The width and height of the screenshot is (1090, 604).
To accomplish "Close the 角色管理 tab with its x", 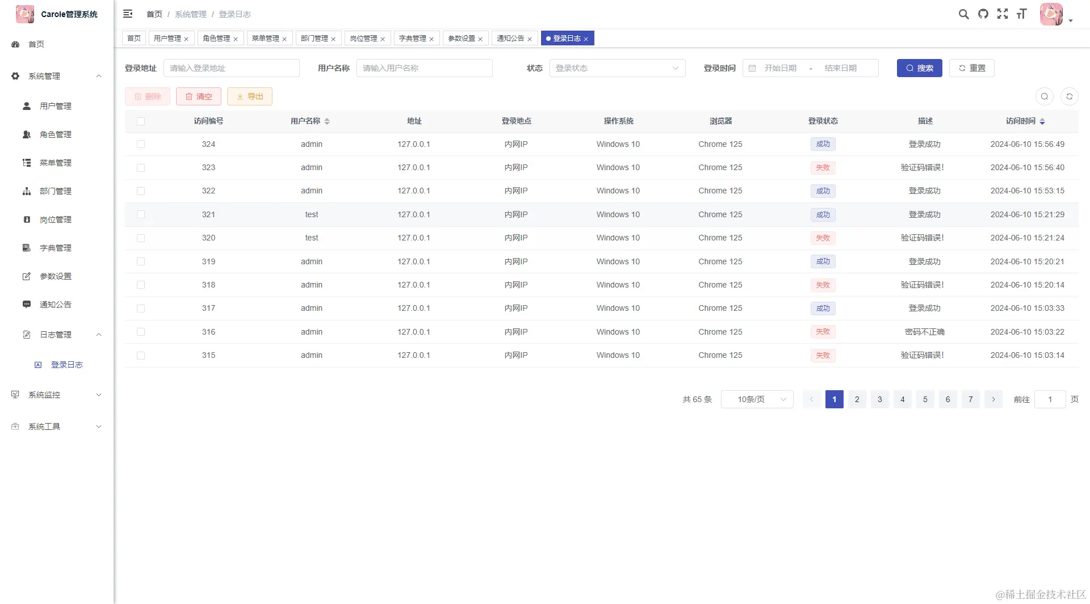I will (x=236, y=39).
